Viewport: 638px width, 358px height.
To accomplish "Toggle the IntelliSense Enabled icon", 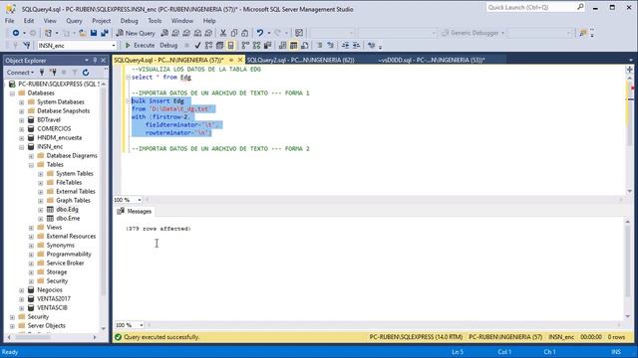I will point(230,45).
